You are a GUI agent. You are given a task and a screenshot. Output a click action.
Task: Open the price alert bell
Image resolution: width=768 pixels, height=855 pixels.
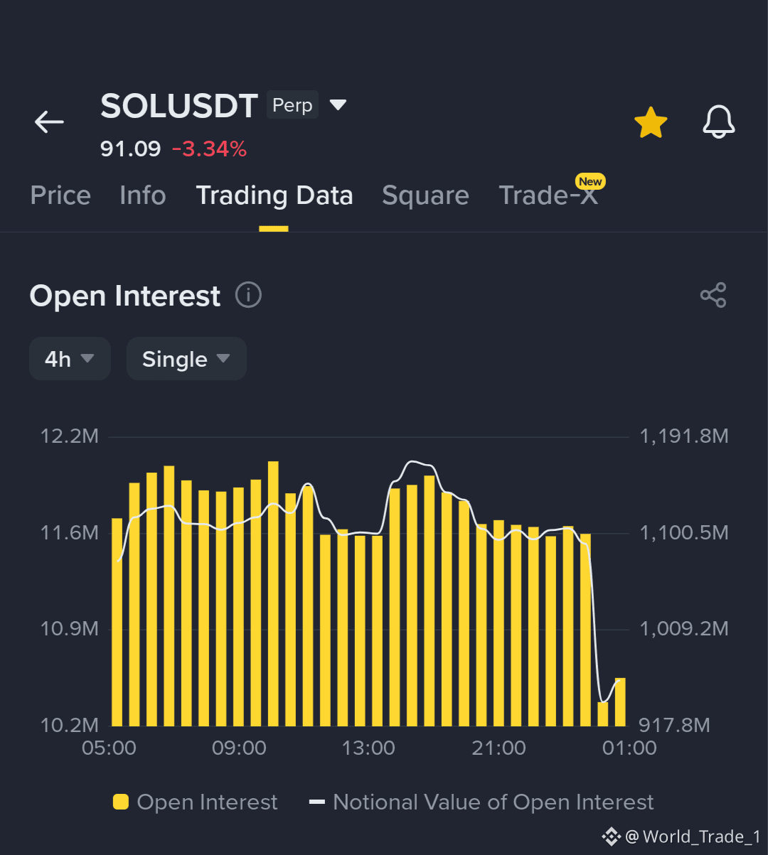(x=719, y=122)
